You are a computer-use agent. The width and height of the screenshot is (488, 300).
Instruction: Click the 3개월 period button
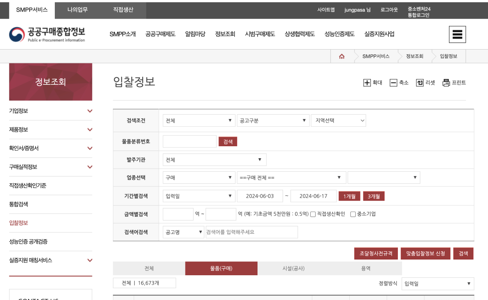(374, 196)
